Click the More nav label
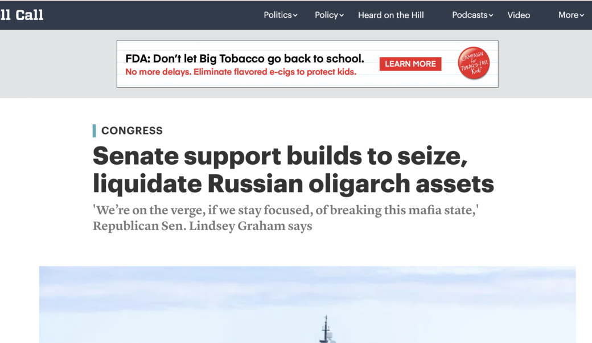592x343 pixels. coord(568,15)
